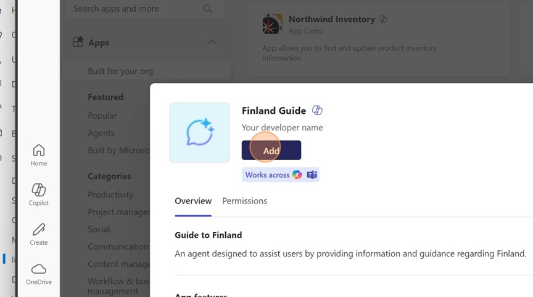The width and height of the screenshot is (533, 297).
Task: Click the Northwind Inventory app icon
Action: coord(272,24)
